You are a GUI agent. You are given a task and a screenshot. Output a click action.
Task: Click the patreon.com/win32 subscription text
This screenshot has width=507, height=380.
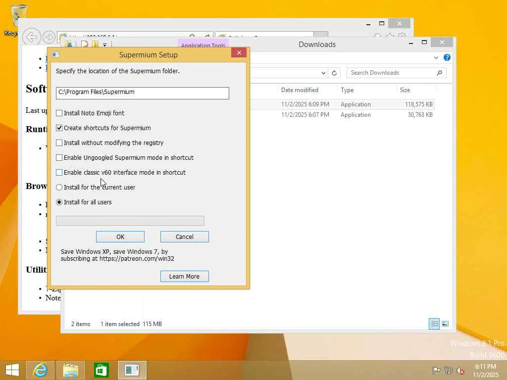[117, 255]
